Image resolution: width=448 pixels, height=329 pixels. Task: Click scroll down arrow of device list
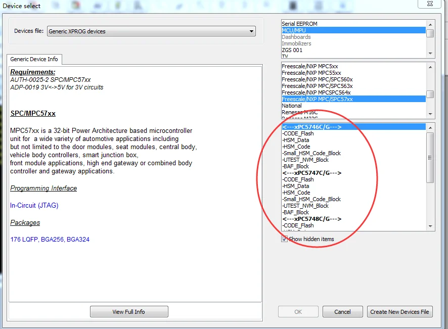pyautogui.click(x=430, y=226)
